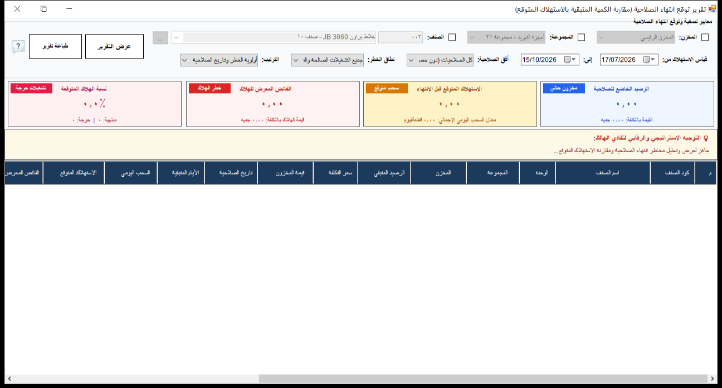The image size is (722, 388).
Task: Click the م serial number column header
Action: [x=706, y=173]
